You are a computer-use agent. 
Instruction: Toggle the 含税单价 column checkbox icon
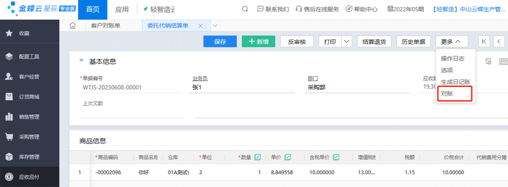(x=336, y=157)
